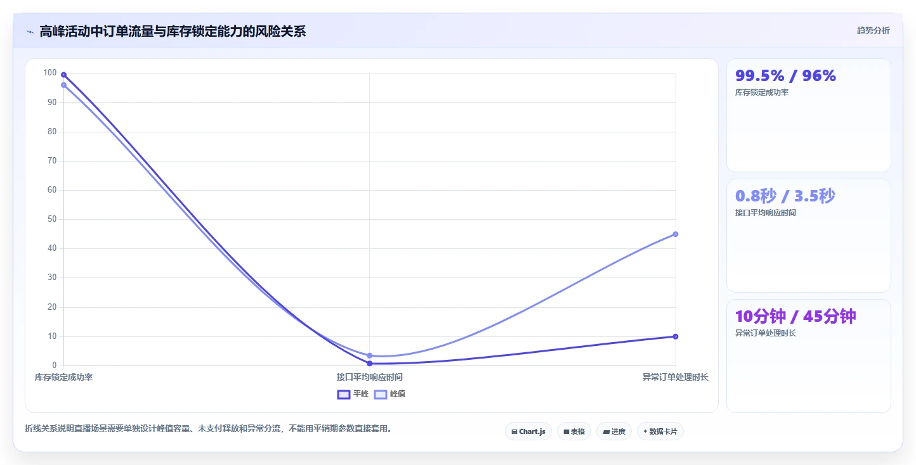Click the 接口平均响应时间 card label
Viewport: 916px width, 465px height.
point(766,213)
